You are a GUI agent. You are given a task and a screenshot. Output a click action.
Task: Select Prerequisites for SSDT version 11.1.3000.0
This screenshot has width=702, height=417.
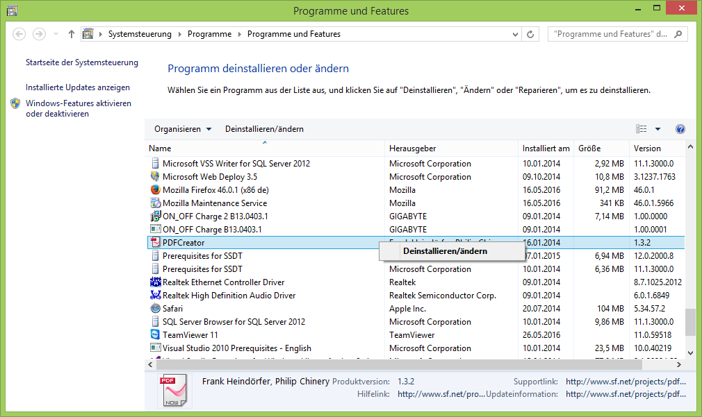click(416, 269)
